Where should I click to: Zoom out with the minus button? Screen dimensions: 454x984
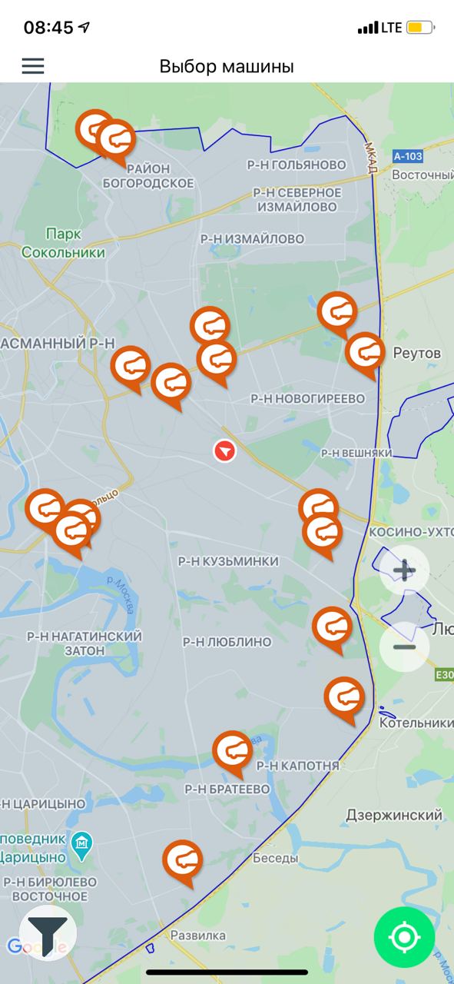tap(404, 647)
